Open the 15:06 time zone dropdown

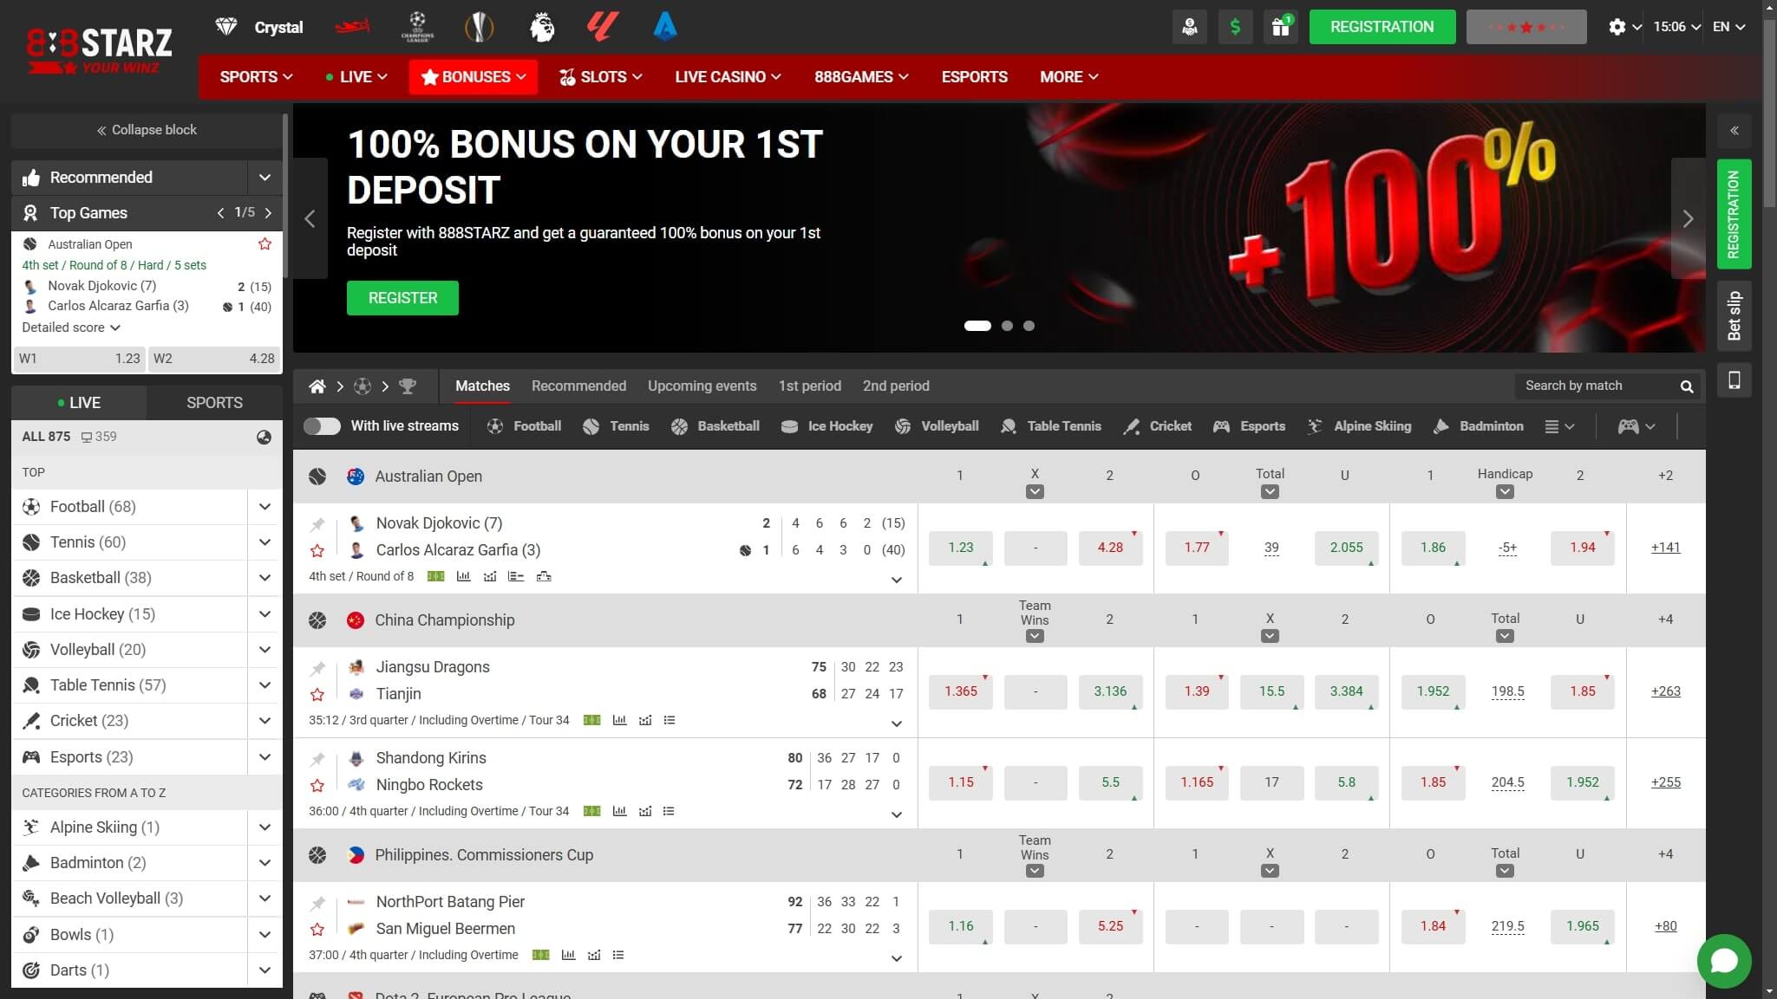click(x=1676, y=27)
